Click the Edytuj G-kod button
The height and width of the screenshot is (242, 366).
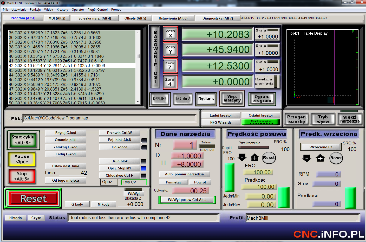coord(66,133)
